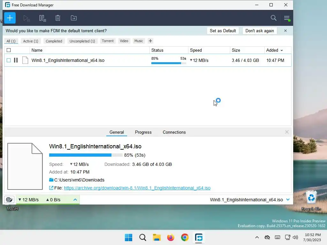
Task: Click upload speed 0 B/s in status bar
Action: pos(53,200)
